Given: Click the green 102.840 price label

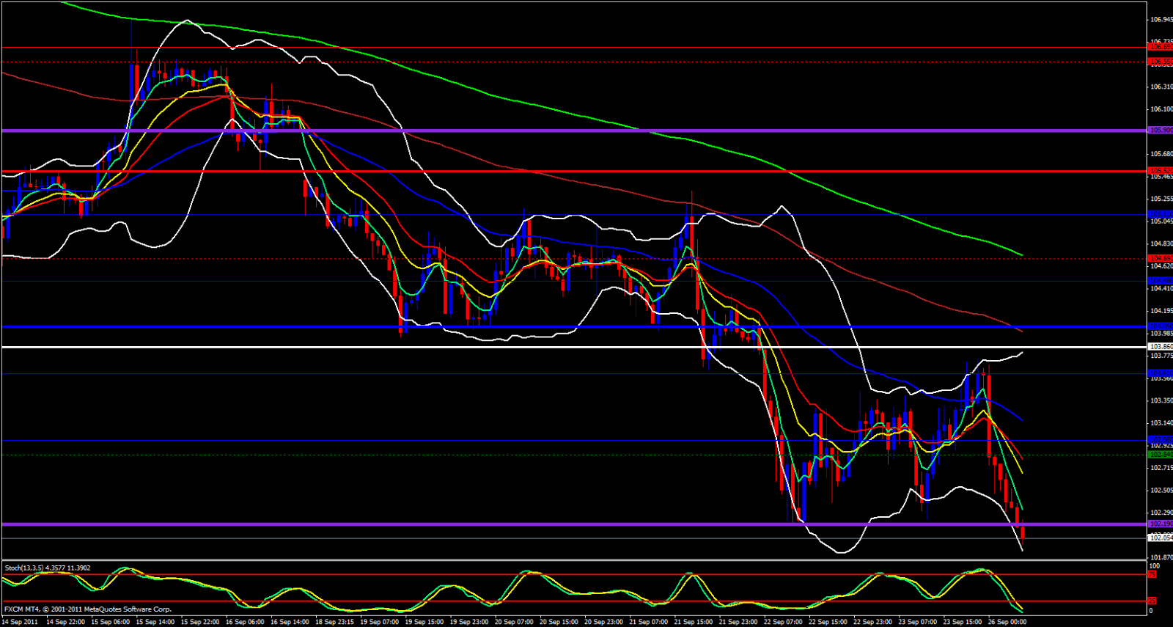Looking at the screenshot, I should tap(1160, 455).
